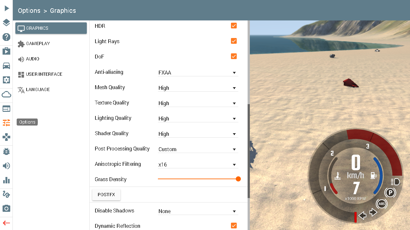Toggle Dynamic Reflection checkbox

[234, 226]
